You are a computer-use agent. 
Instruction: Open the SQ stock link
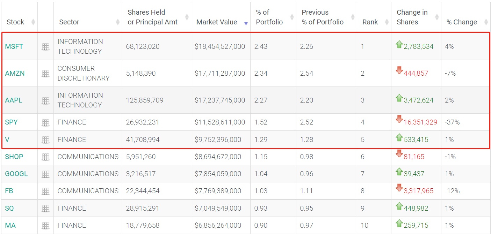(9, 209)
